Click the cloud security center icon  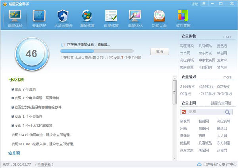(199, 164)
